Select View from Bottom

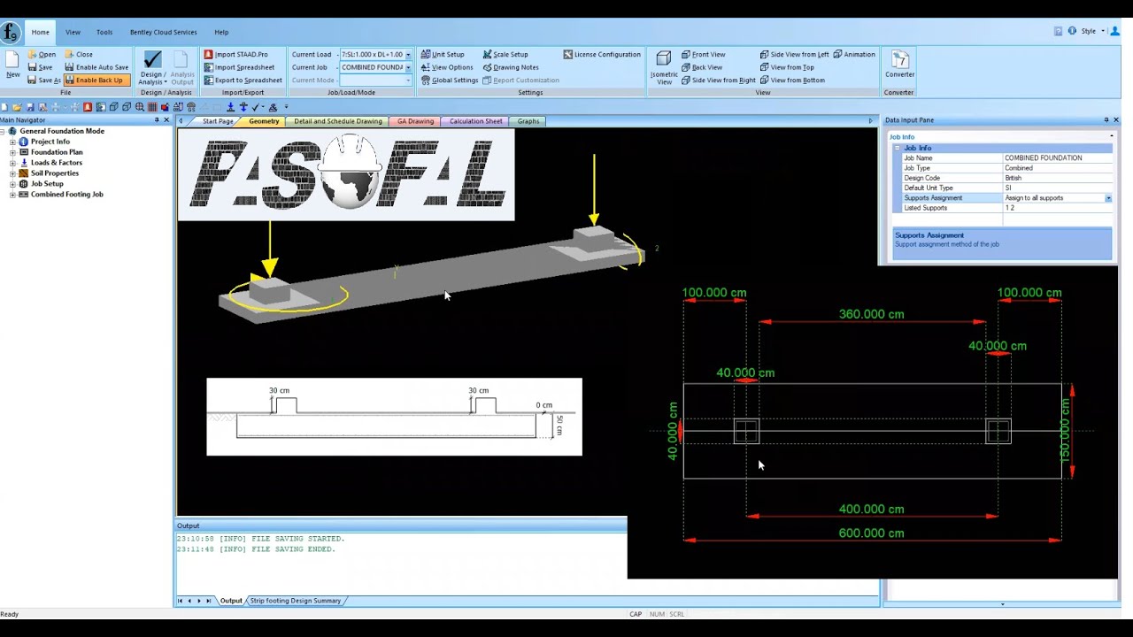pyautogui.click(x=792, y=80)
